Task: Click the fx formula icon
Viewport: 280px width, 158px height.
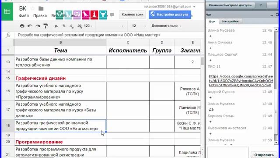Action: (8, 35)
